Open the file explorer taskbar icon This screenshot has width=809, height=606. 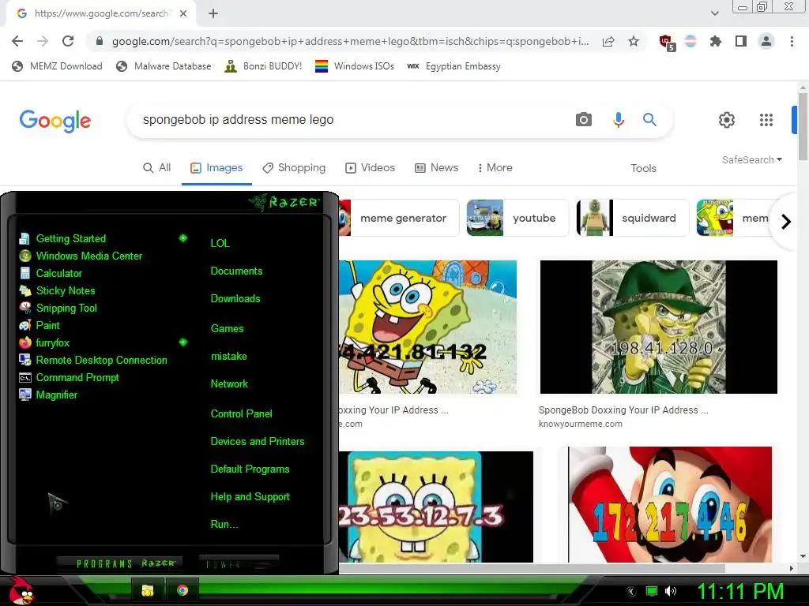(148, 590)
